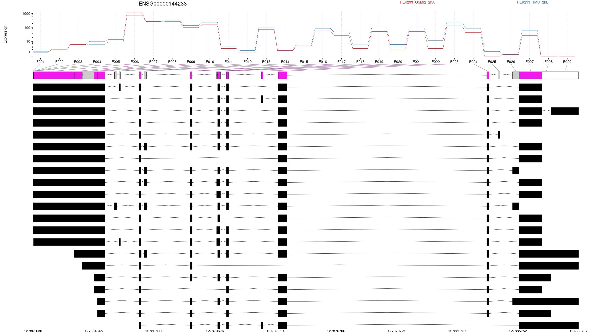
Task: Click the E021 exon bin label
Action: [x=417, y=62]
